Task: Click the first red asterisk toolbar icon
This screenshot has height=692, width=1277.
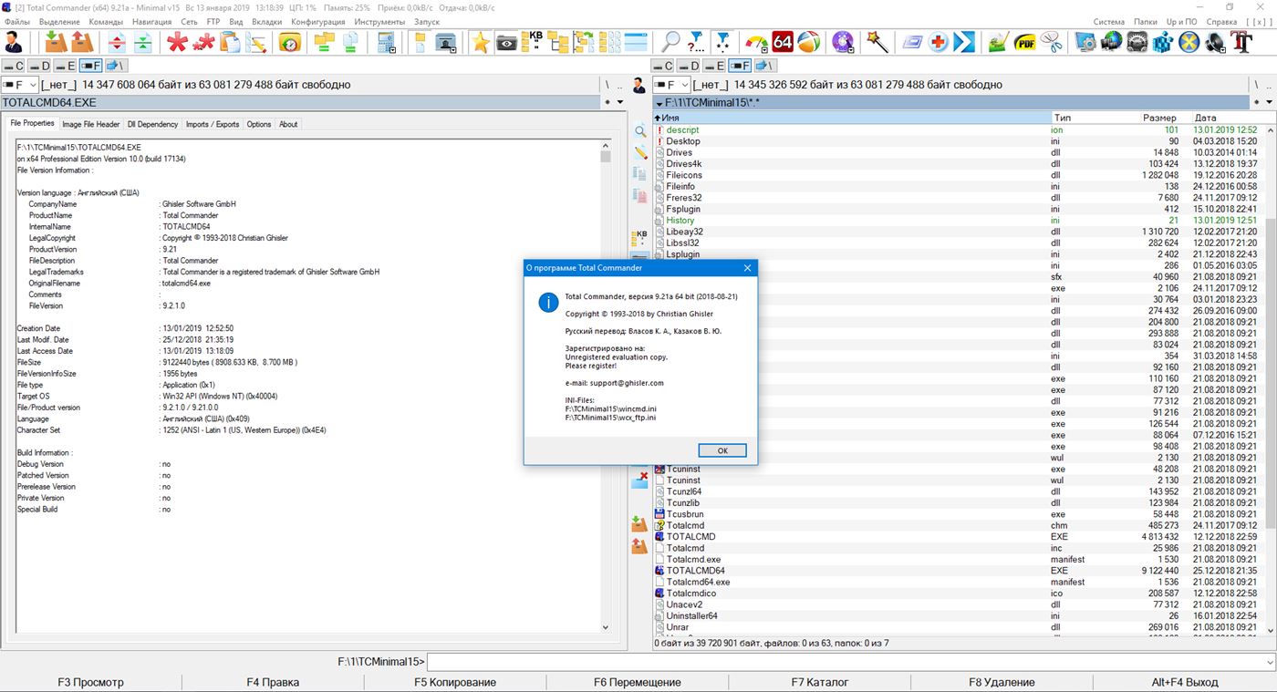Action: pos(177,42)
